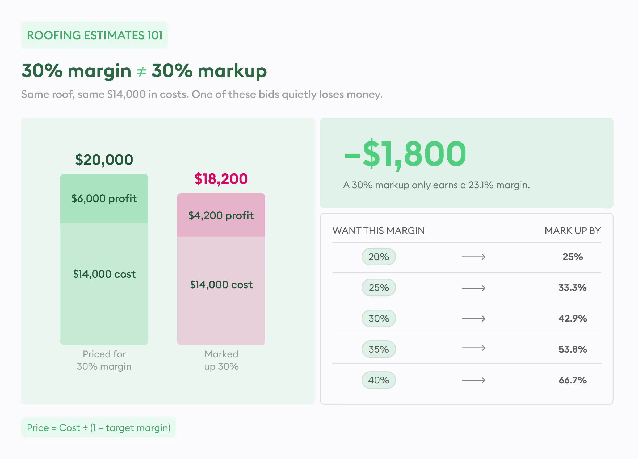Click the '23.1% margin' explanation text
The width and height of the screenshot is (638, 459).
click(436, 185)
